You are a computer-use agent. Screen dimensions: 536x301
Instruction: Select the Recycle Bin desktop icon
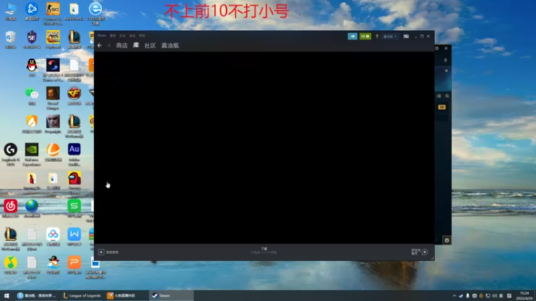(11, 39)
